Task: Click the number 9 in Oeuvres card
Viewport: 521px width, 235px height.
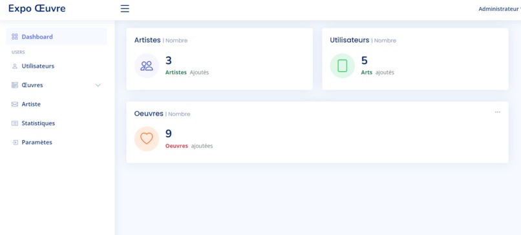Action: coord(169,134)
